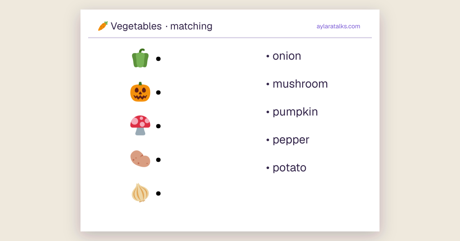Click the bullet before "onion"
The height and width of the screenshot is (241, 460).
point(268,56)
